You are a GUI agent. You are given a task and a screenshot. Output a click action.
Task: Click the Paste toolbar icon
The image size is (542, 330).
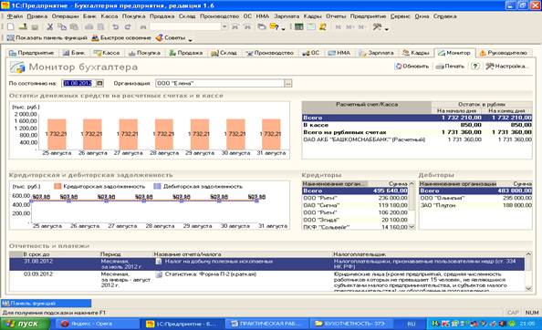click(74, 26)
